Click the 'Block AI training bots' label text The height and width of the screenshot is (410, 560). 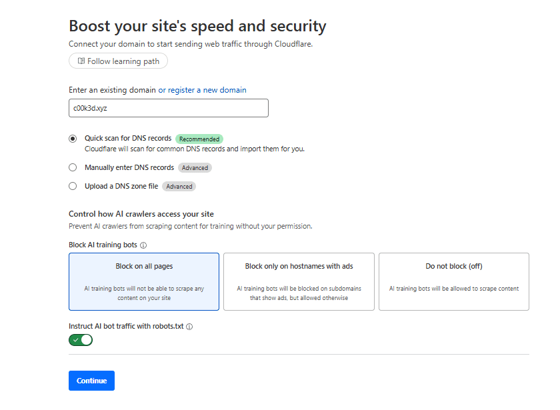103,245
